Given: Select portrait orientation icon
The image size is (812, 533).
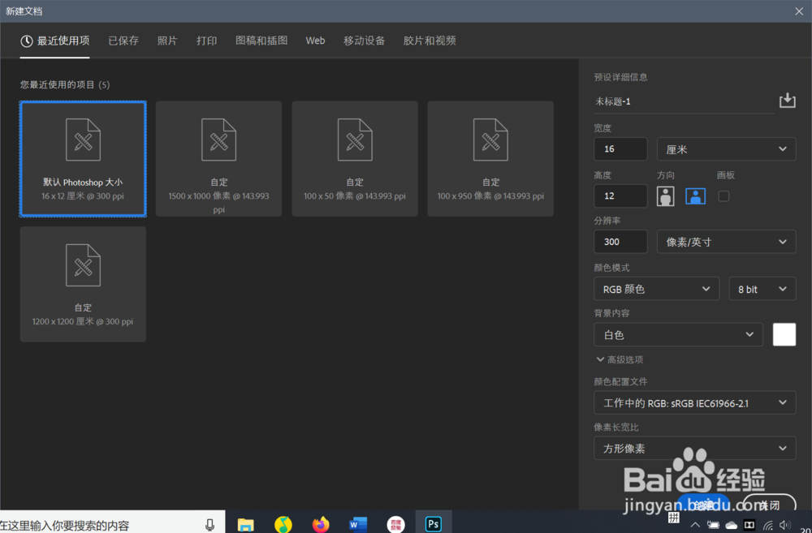Looking at the screenshot, I should (x=666, y=196).
